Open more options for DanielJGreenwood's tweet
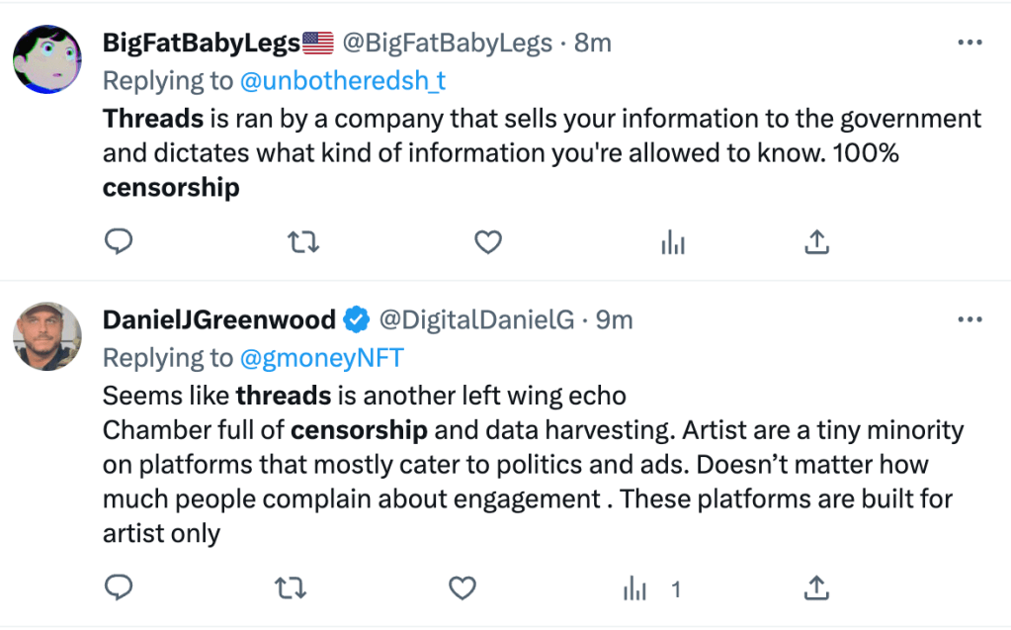 tap(969, 320)
